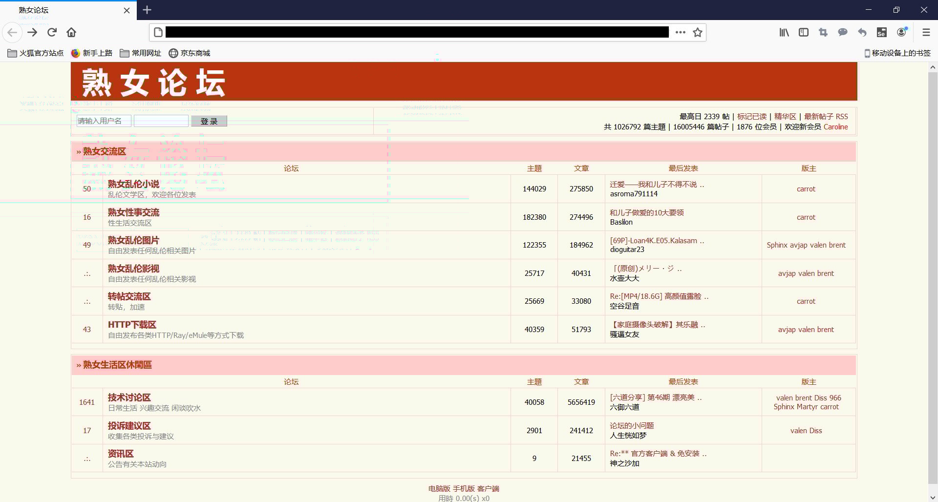Image resolution: width=938 pixels, height=502 pixels.
Task: Click the undo arrow toolbar icon
Action: click(x=862, y=32)
